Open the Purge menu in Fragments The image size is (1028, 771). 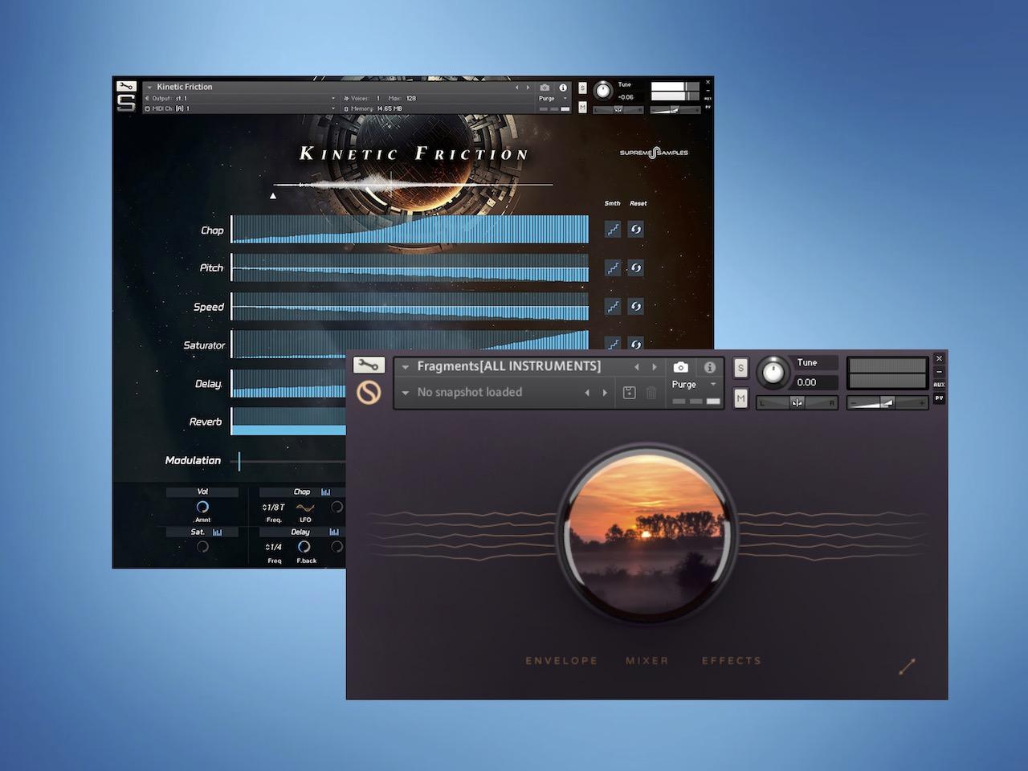click(694, 385)
